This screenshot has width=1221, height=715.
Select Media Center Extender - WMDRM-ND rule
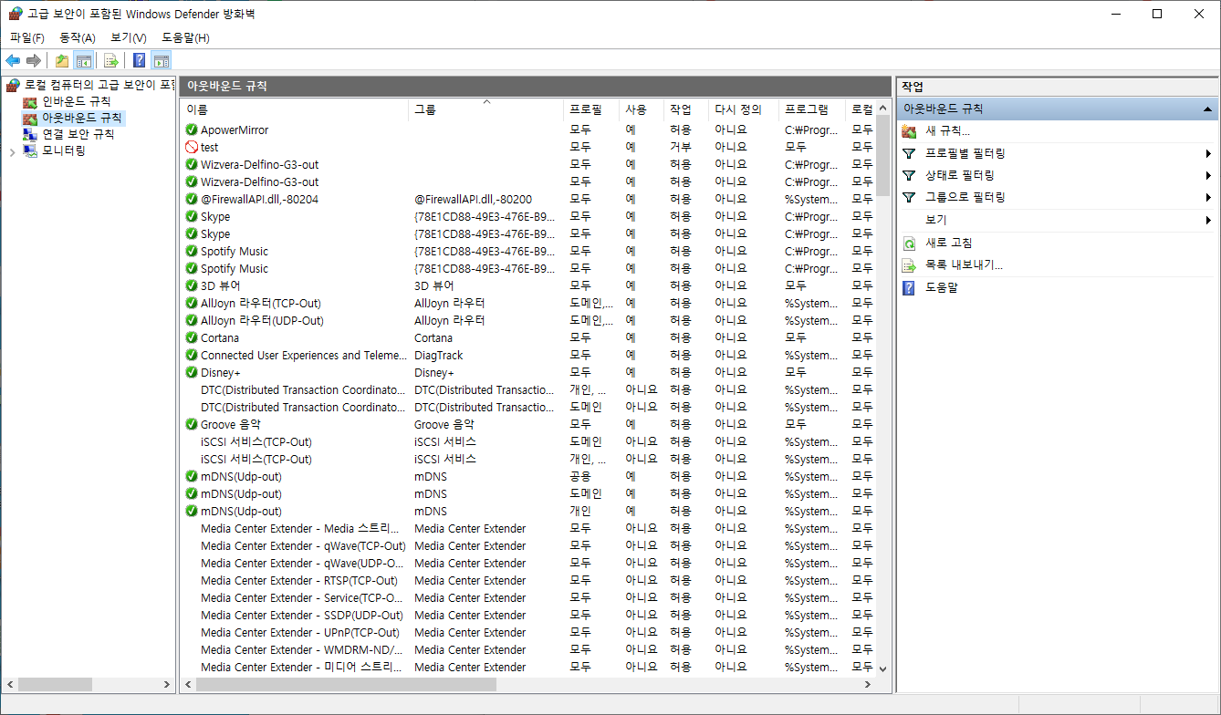[302, 649]
